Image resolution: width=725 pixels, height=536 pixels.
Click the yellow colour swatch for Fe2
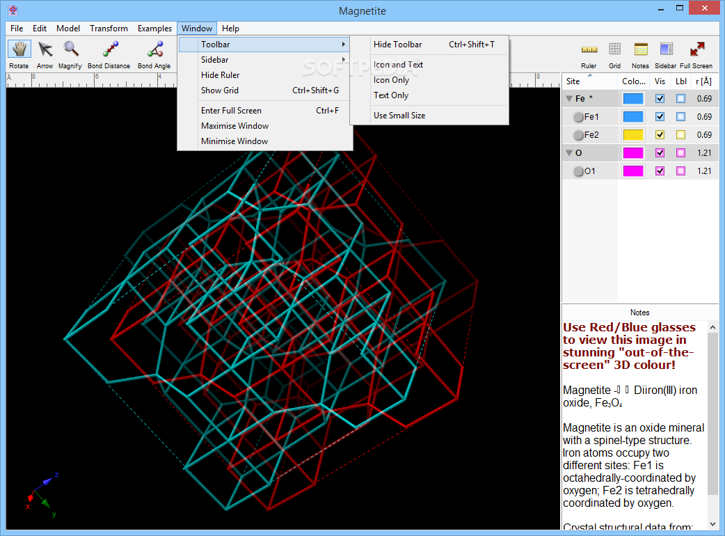coord(633,134)
